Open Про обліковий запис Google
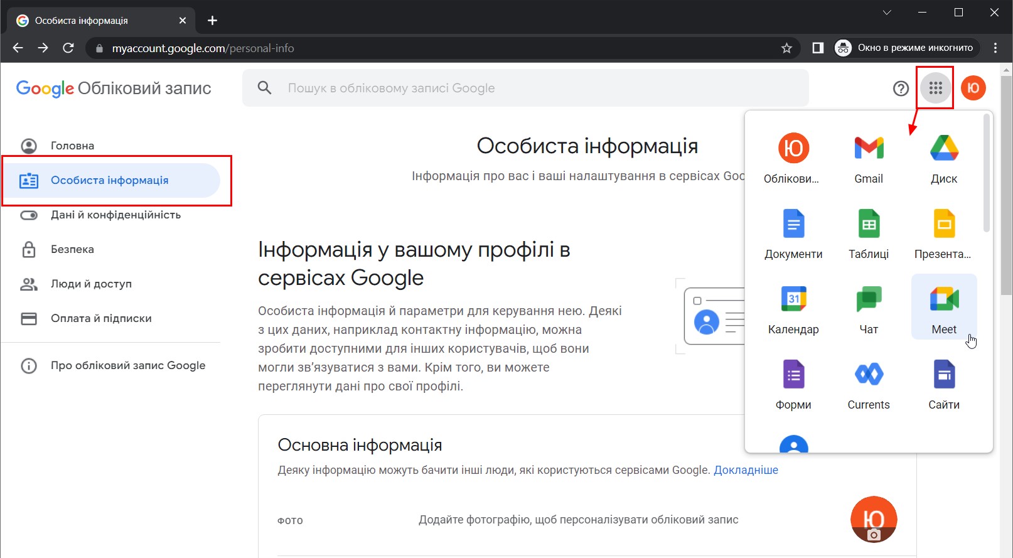1013x558 pixels. click(110, 365)
